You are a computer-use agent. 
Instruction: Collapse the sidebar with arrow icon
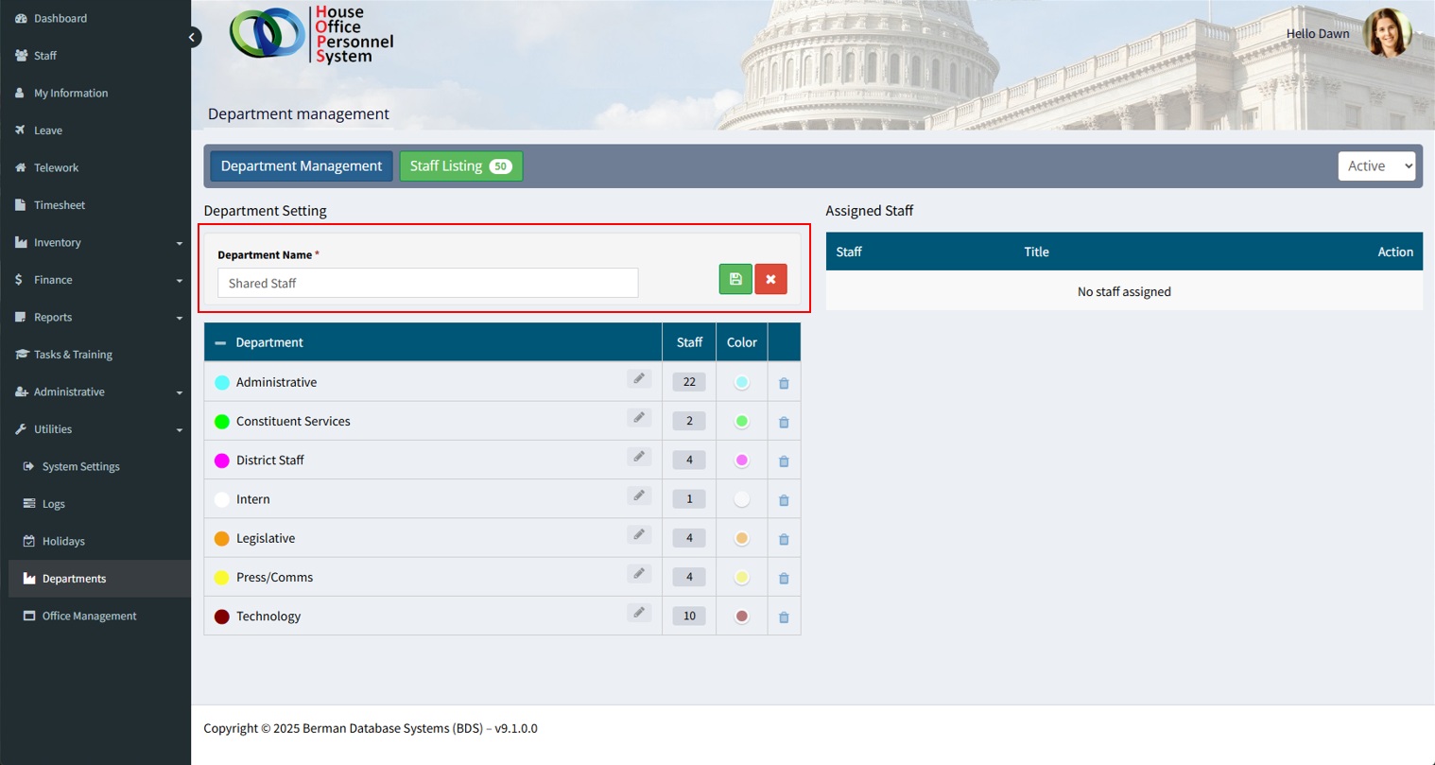[x=192, y=38]
